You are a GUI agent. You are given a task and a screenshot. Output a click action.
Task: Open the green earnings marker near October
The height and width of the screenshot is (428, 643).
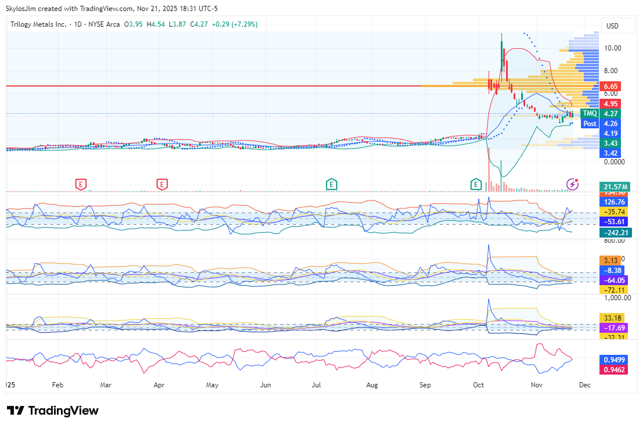(x=476, y=185)
